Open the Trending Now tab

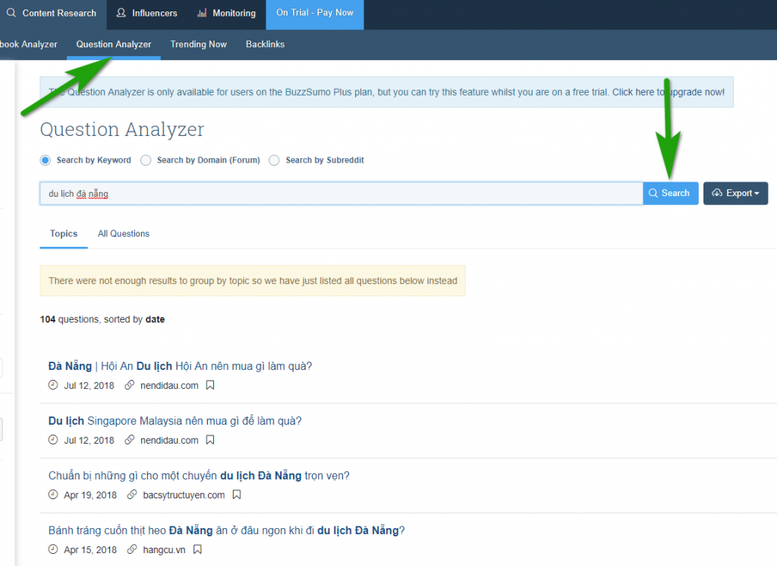(198, 44)
